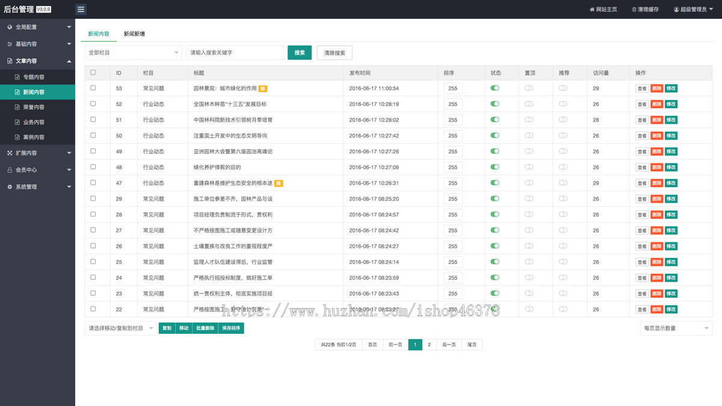722x406 pixels.
Task: Toggle 推荐 switch for row ID 49
Action: (x=563, y=151)
